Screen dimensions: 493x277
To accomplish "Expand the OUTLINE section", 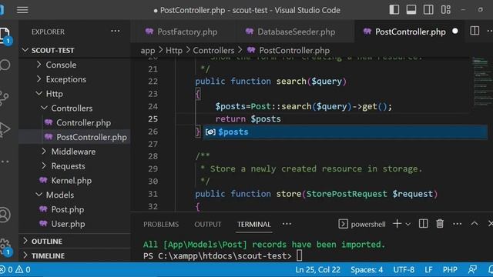I will pyautogui.click(x=75, y=241).
